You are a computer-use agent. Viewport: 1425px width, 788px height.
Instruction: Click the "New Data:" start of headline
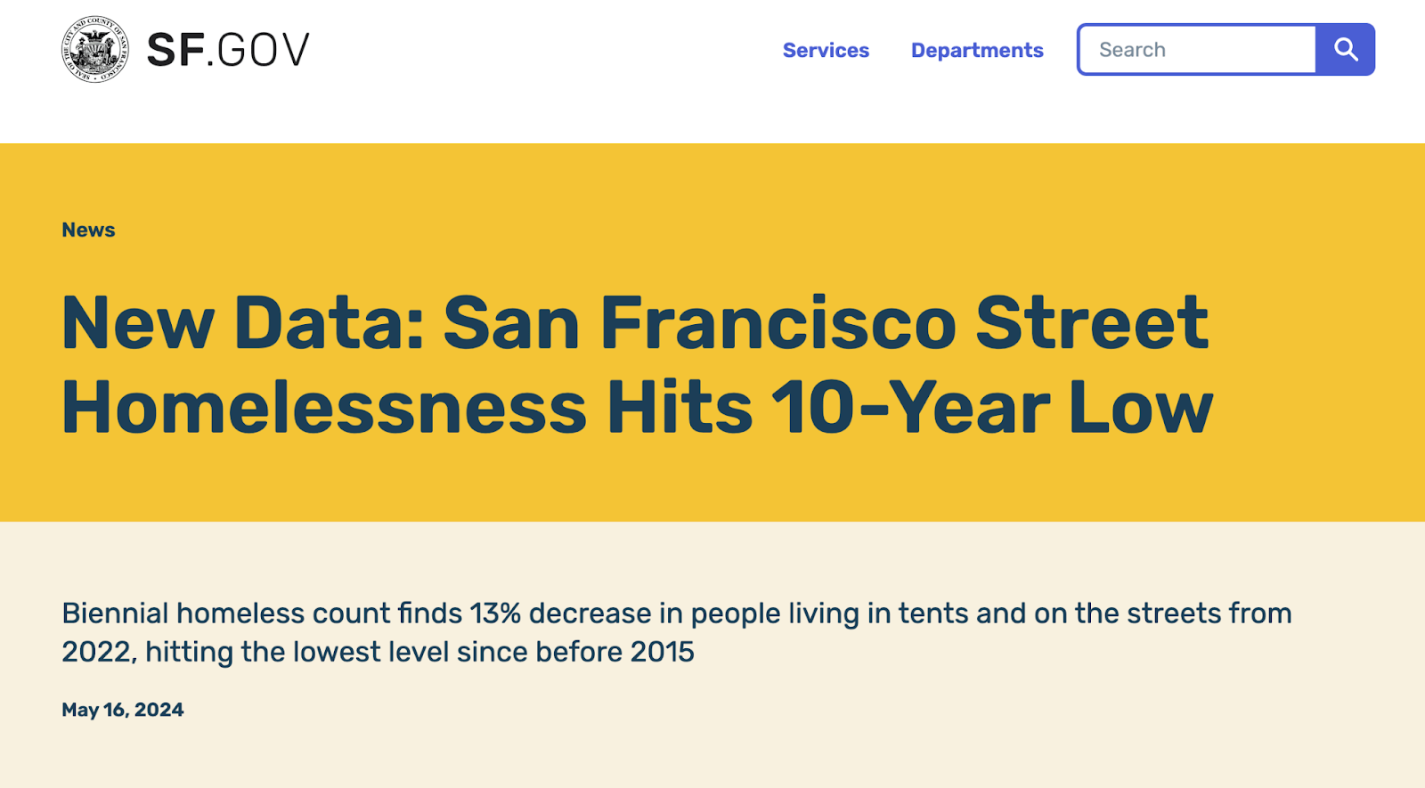[242, 322]
